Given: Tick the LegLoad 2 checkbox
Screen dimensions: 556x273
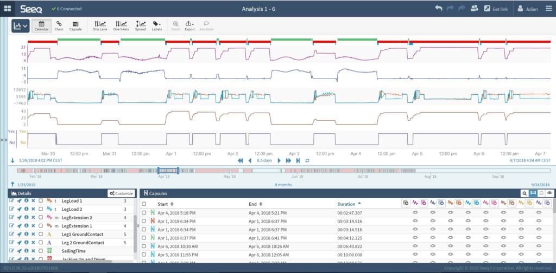Looking at the screenshot, I should [41, 209].
